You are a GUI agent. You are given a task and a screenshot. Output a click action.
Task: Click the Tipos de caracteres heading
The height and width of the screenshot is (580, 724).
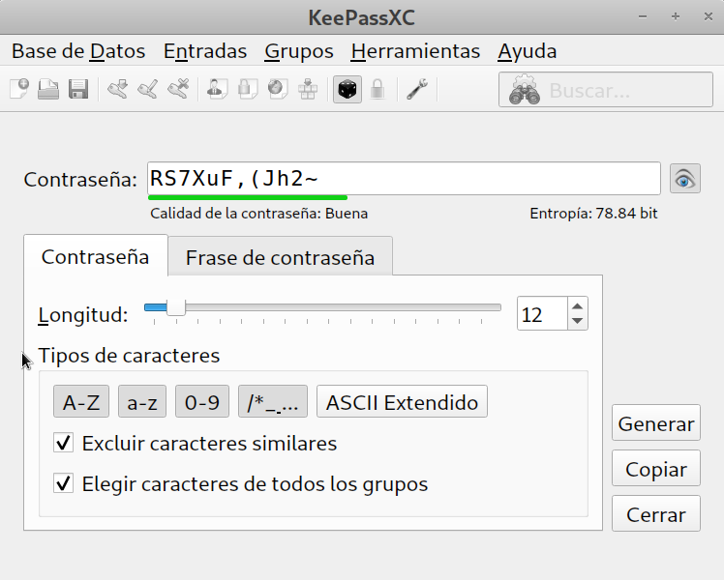tap(129, 356)
